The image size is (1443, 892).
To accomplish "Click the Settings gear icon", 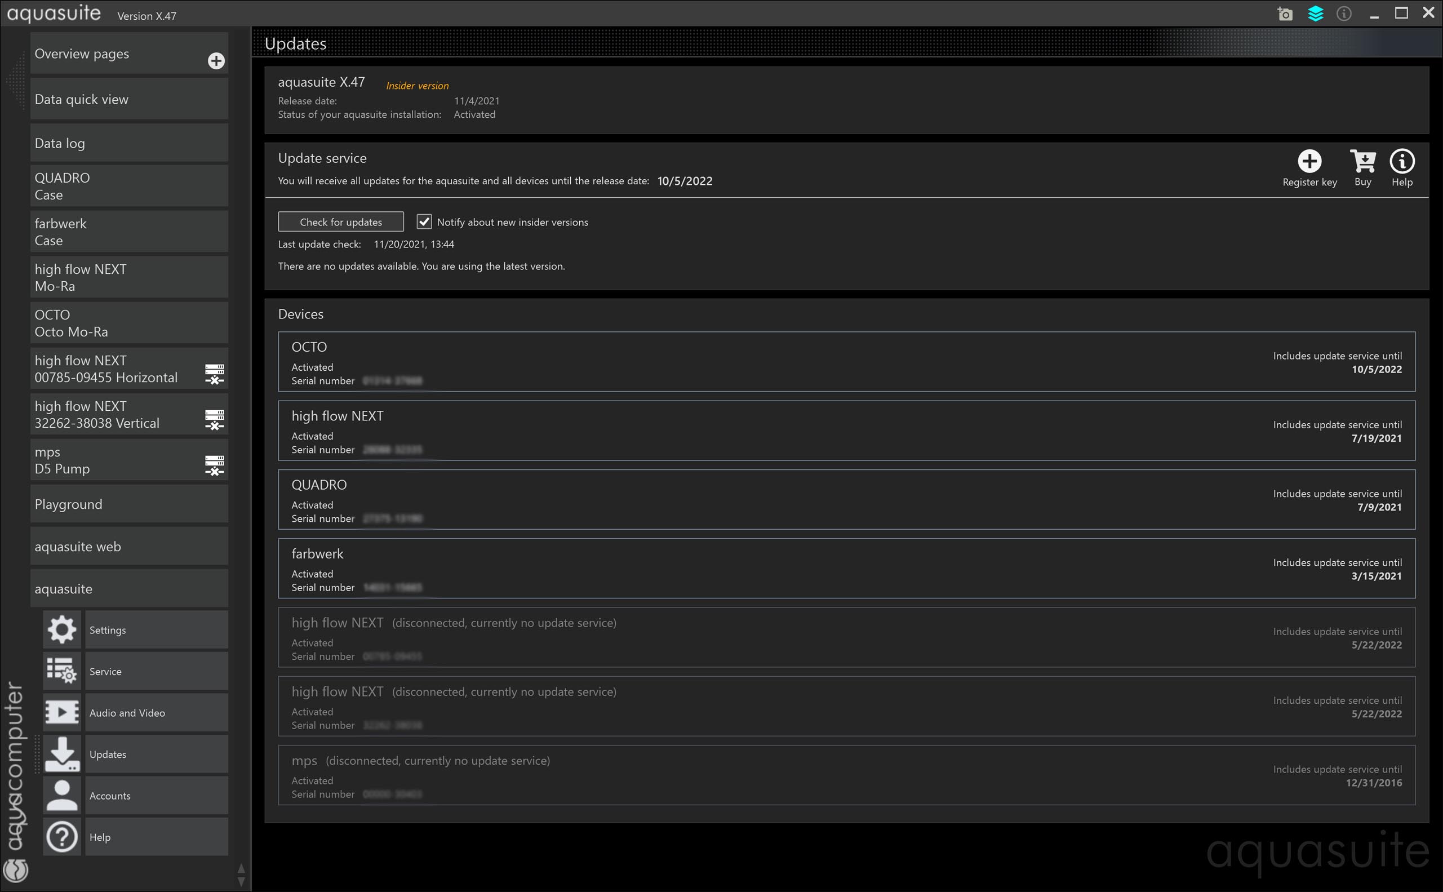I will tap(62, 629).
